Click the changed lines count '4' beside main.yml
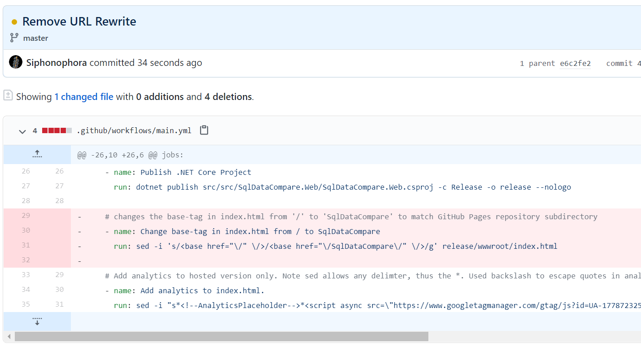The width and height of the screenshot is (641, 347). pyautogui.click(x=35, y=131)
